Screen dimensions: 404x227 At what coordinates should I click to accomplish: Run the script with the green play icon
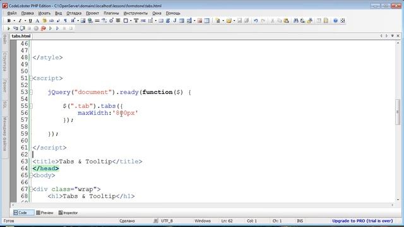click(8, 28)
